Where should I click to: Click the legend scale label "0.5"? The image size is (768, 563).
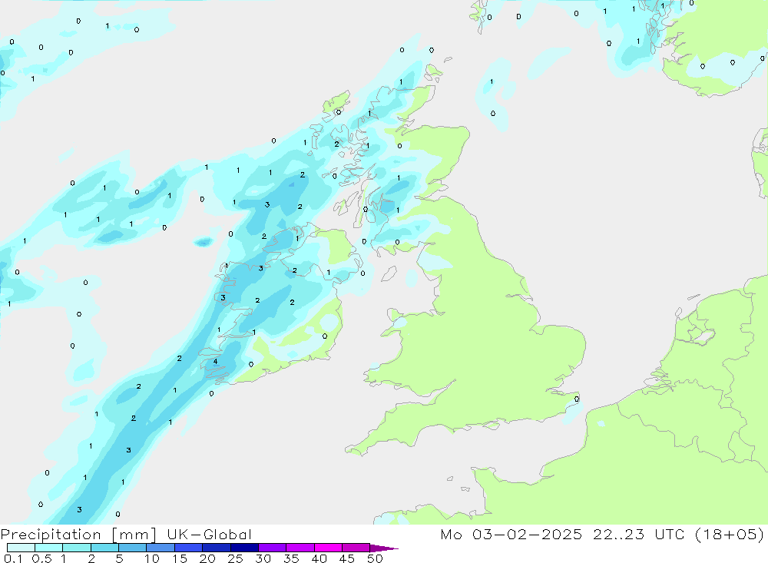click(x=41, y=558)
